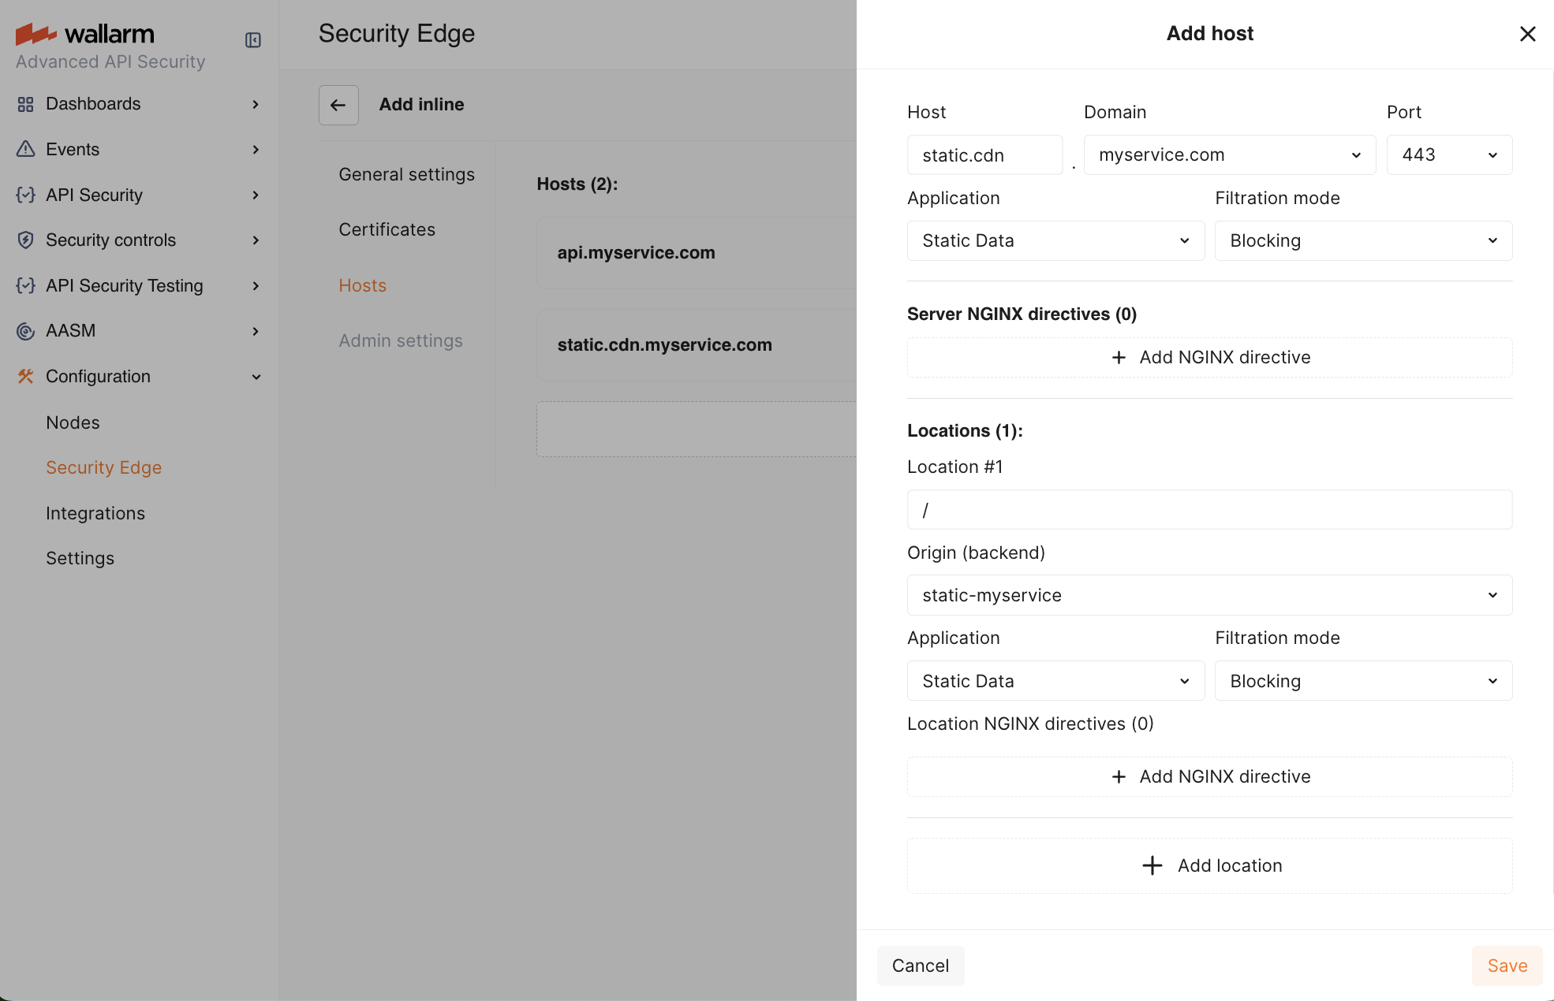Click the Events warning triangle icon

pyautogui.click(x=25, y=149)
